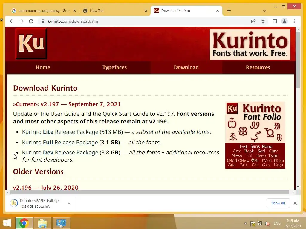Image resolution: width=306 pixels, height=229 pixels.
Task: Close the downloads bar
Action: point(295,203)
